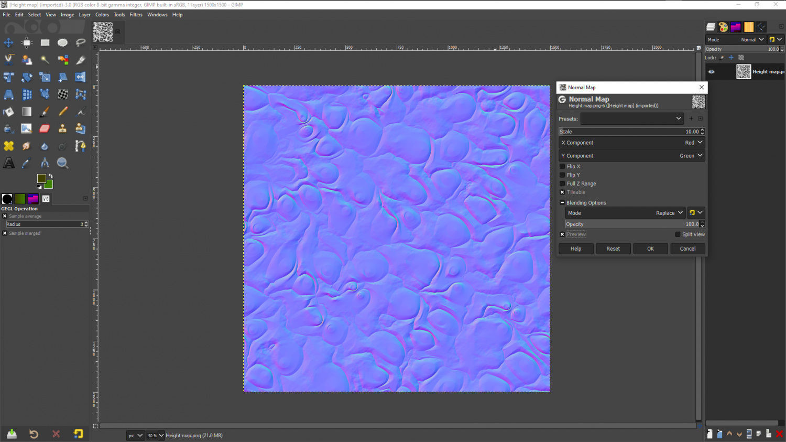Select the Rectangle Select tool
The image size is (786, 442).
coord(45,42)
